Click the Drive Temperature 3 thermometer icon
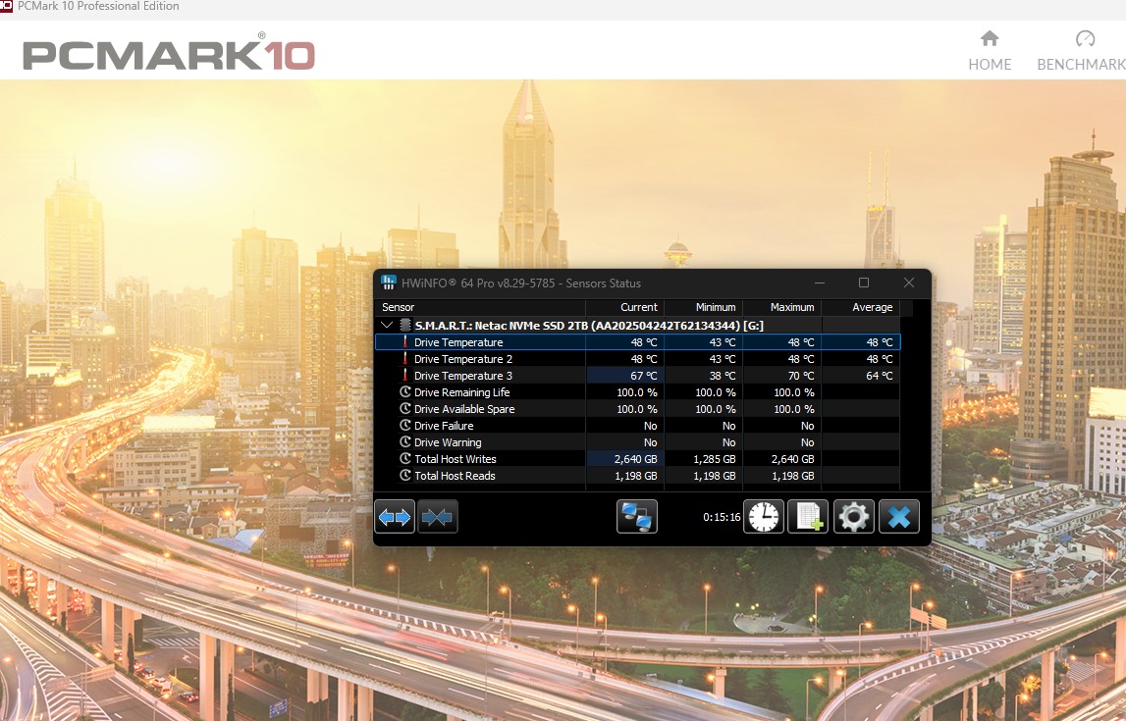 tap(405, 375)
